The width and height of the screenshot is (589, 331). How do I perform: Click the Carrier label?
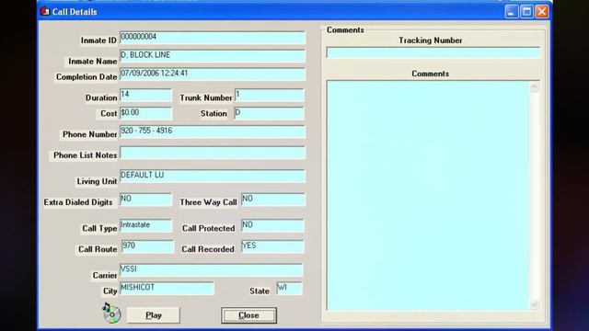point(105,276)
